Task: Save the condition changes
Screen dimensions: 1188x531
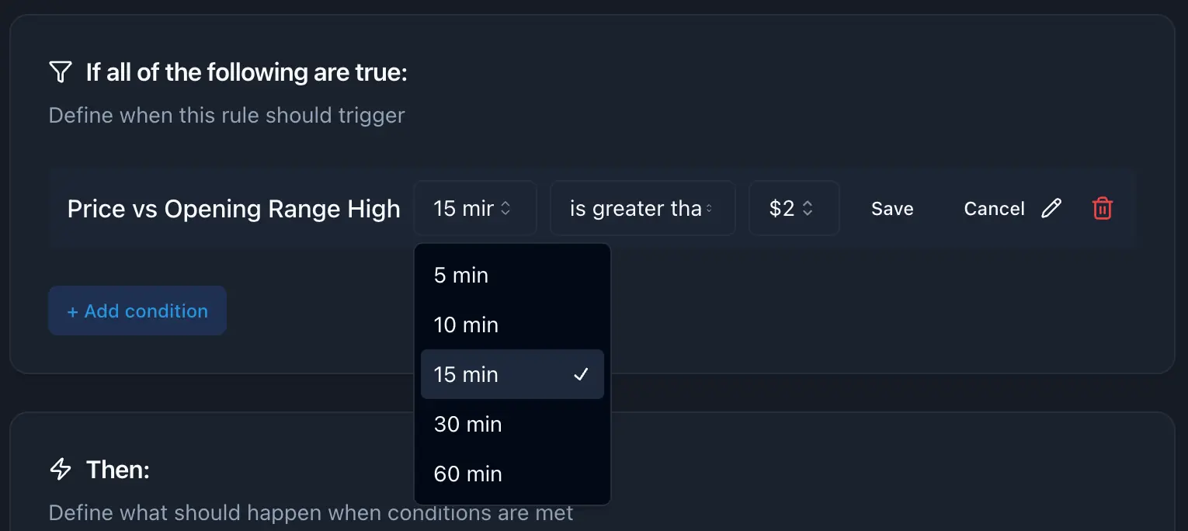Action: [892, 208]
